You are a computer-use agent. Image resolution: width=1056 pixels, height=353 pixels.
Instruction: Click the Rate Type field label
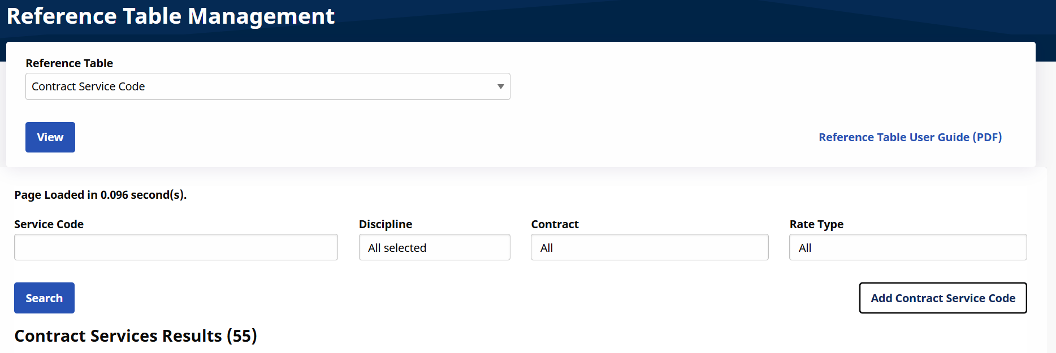[816, 224]
